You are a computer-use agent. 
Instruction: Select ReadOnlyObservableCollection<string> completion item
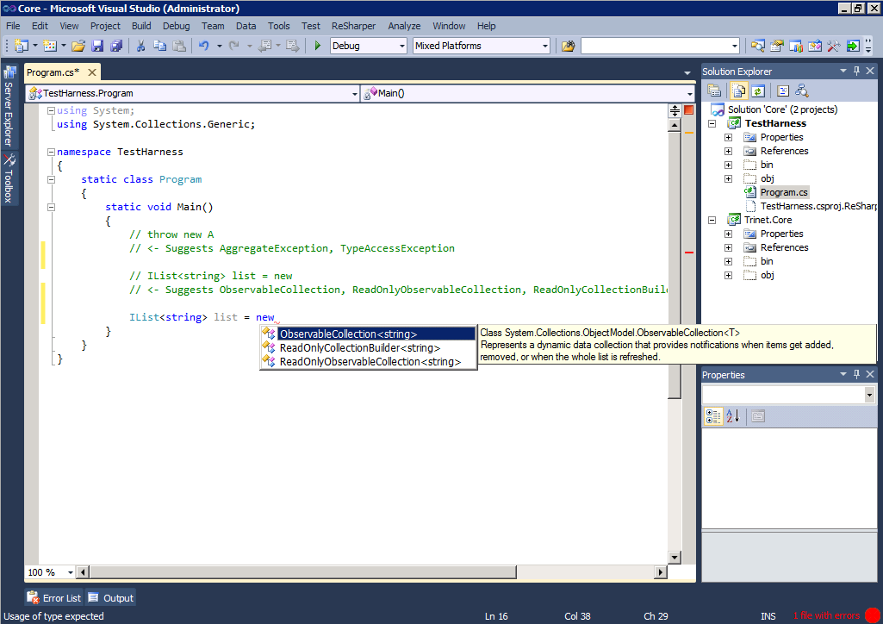(x=369, y=362)
